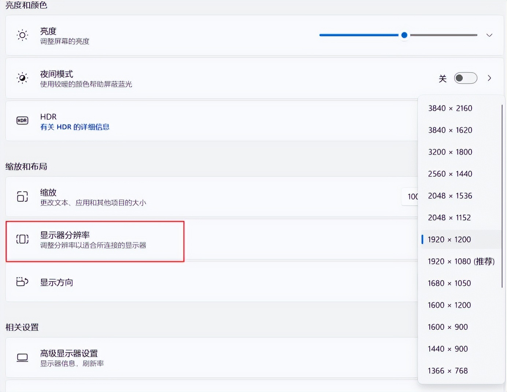Click the HDR badge icon

point(22,121)
